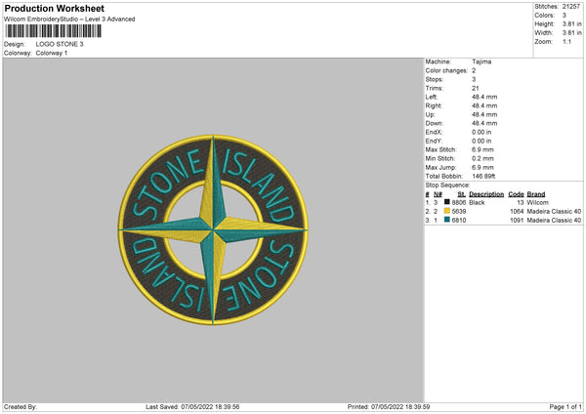586x414 pixels.
Task: Click the 'Brand' column header
Action: [x=536, y=194]
